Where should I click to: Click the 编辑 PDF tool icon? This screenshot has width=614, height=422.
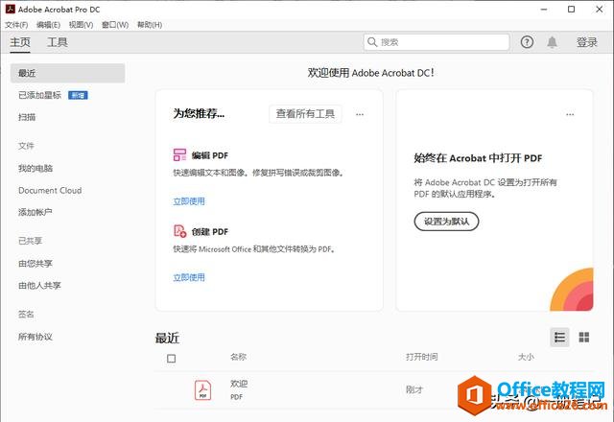pyautogui.click(x=179, y=154)
